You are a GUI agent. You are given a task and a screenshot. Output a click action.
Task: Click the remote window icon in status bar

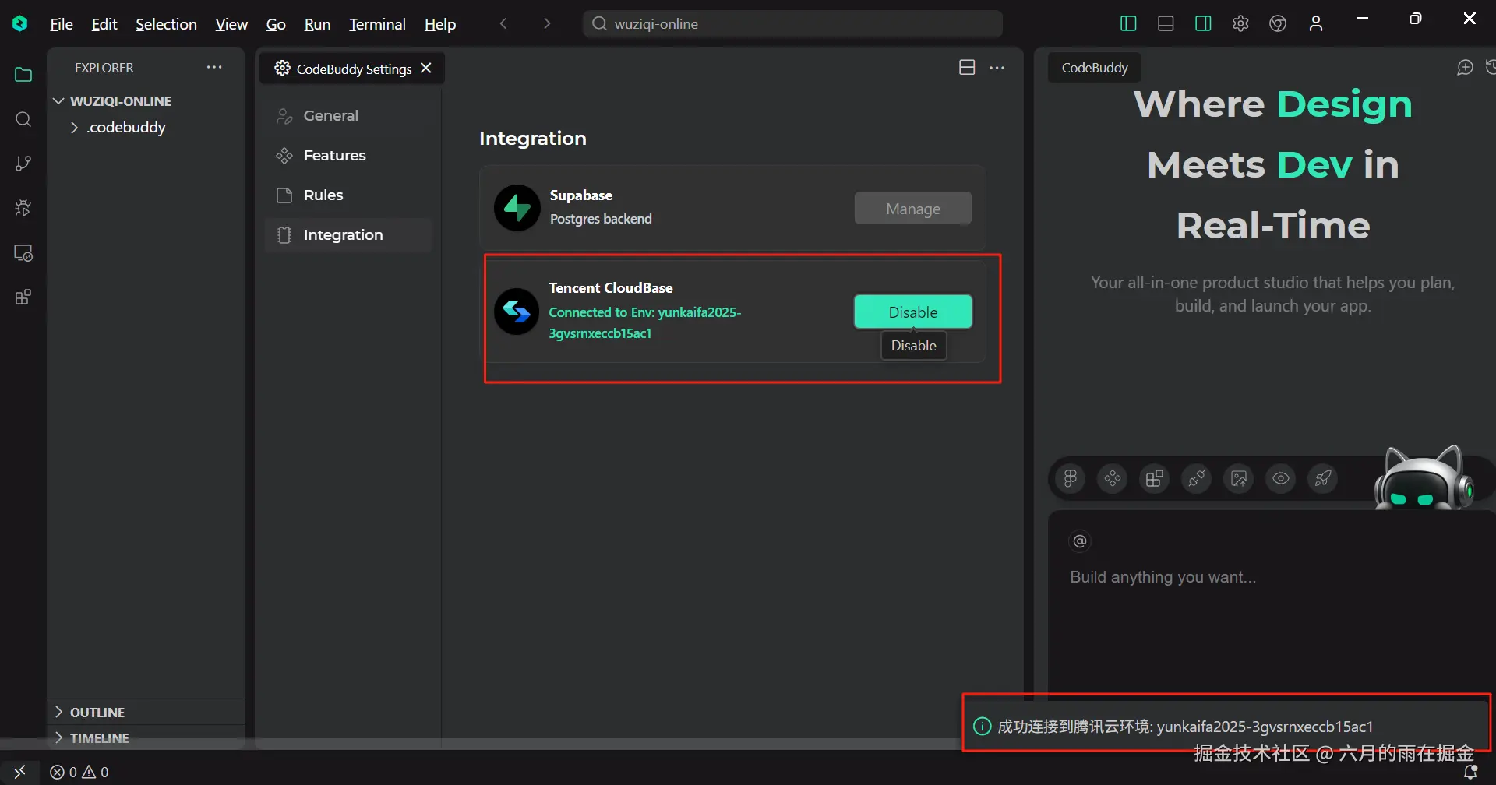(x=20, y=772)
